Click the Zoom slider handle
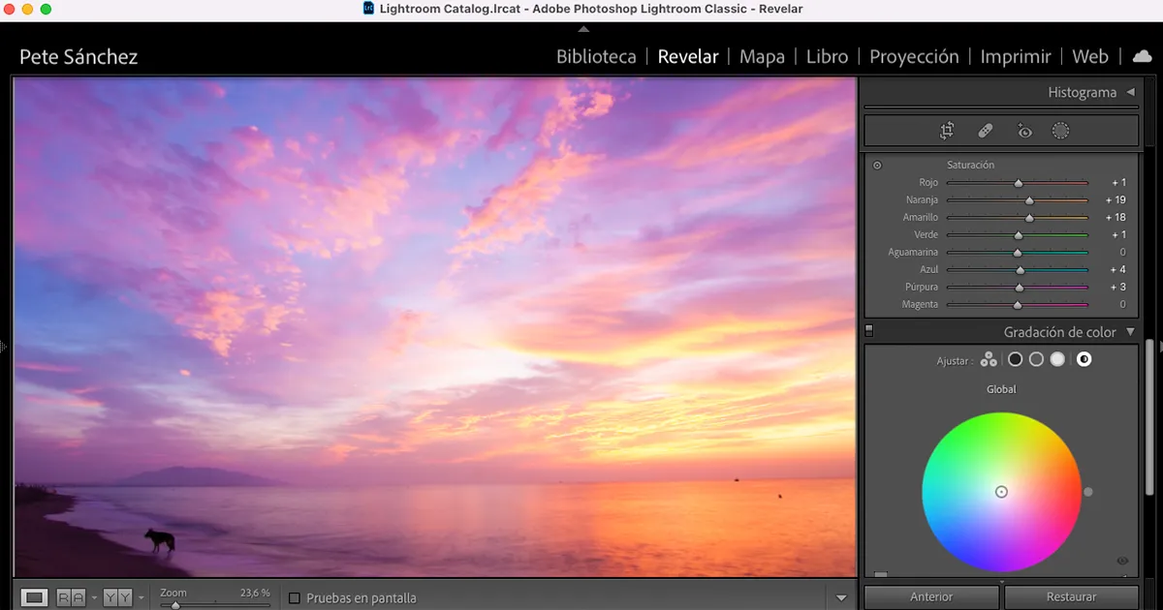This screenshot has height=610, width=1163. pos(175,605)
